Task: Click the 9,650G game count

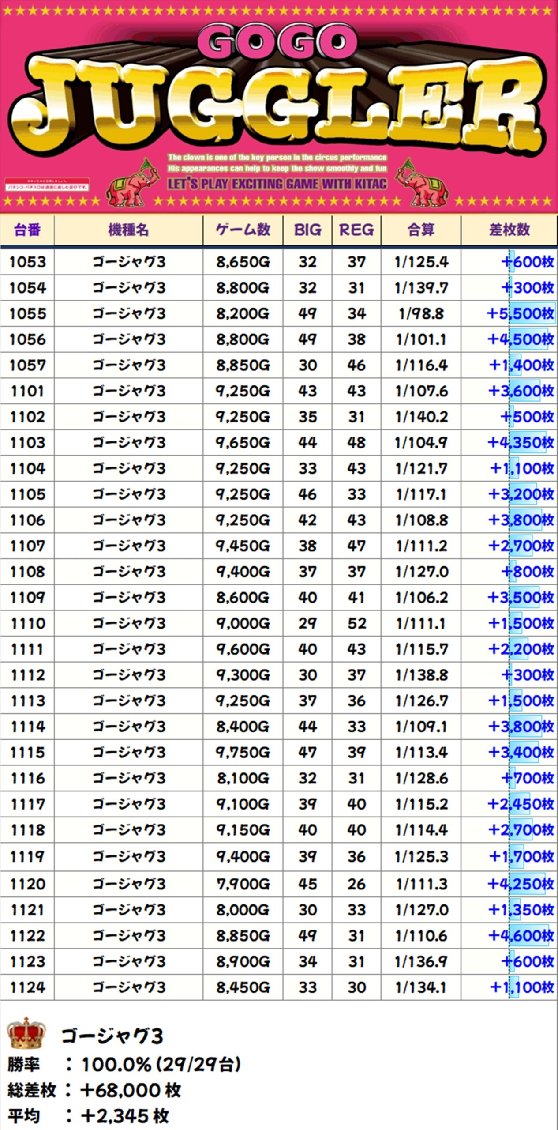Action: point(243,443)
